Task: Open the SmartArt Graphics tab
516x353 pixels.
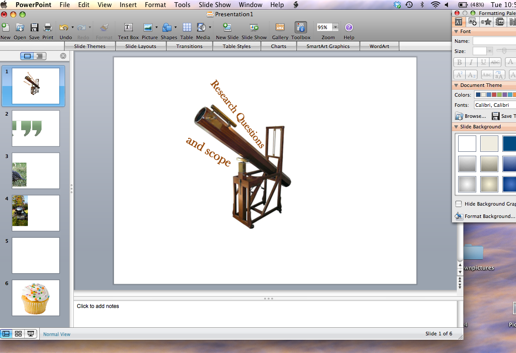Action: coord(328,46)
